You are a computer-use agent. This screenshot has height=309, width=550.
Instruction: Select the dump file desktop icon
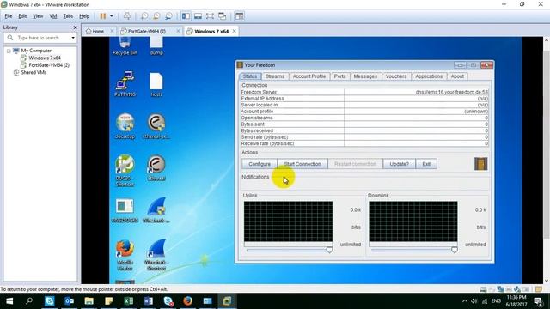point(156,45)
